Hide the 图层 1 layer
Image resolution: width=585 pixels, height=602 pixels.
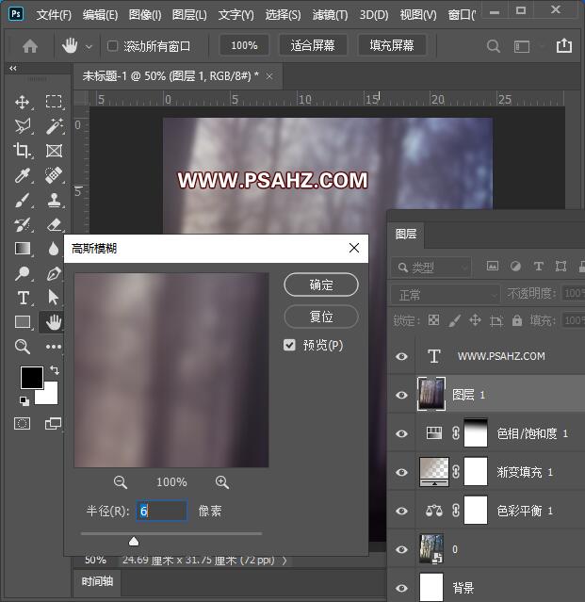[x=402, y=395]
